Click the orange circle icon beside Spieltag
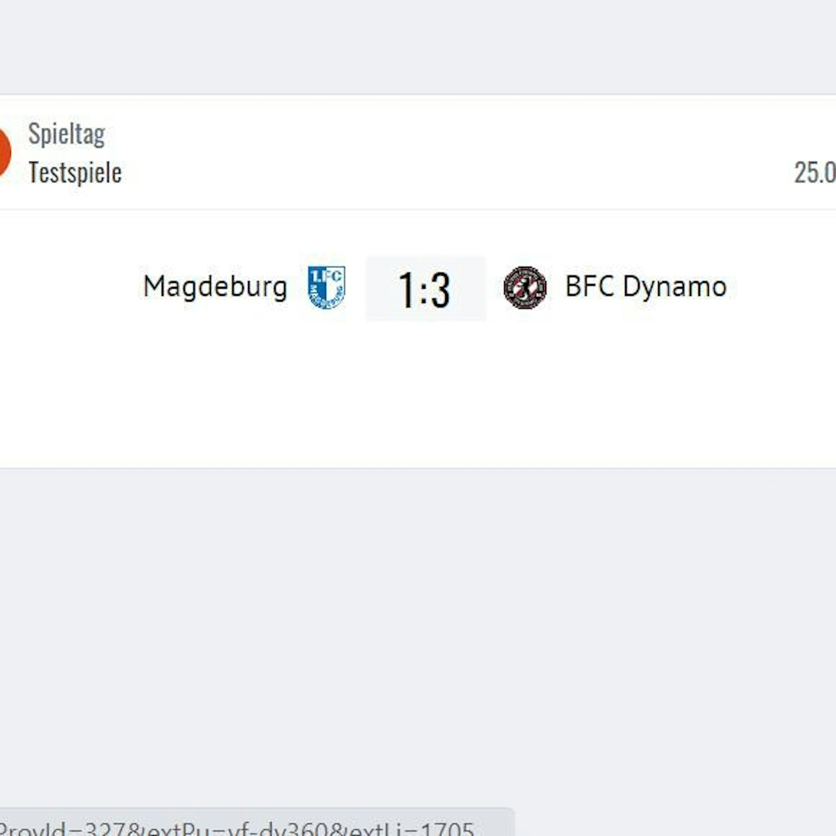Viewport: 836px width, 836px height. coord(4,153)
